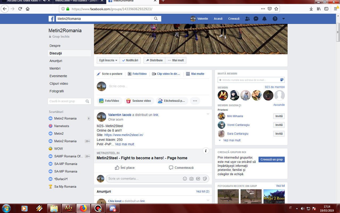Select Scrie o postare tab
The height and width of the screenshot is (213, 340).
point(109,74)
